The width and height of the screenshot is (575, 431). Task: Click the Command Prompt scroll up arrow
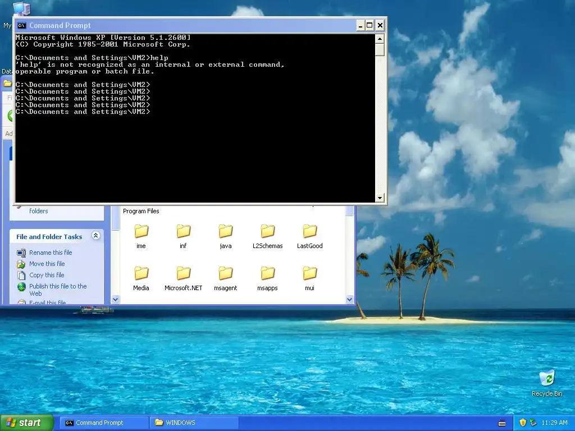click(x=380, y=39)
